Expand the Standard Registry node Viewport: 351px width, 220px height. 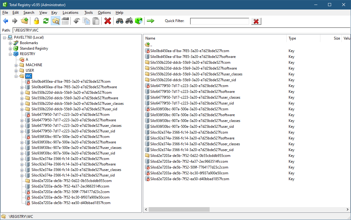[10, 48]
